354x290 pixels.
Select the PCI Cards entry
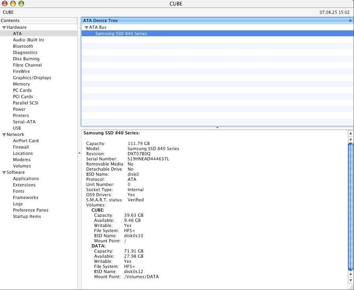point(23,97)
